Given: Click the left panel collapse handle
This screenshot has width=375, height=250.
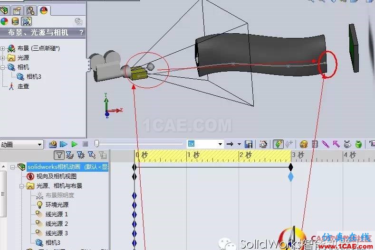Looking at the screenshot, I should pos(88,65).
